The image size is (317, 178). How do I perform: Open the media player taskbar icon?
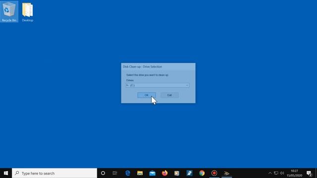tap(177, 173)
